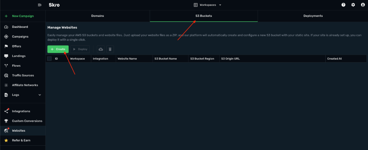Click the Landings monitor icon
Image resolution: width=368 pixels, height=150 pixels.
[x=6, y=56]
